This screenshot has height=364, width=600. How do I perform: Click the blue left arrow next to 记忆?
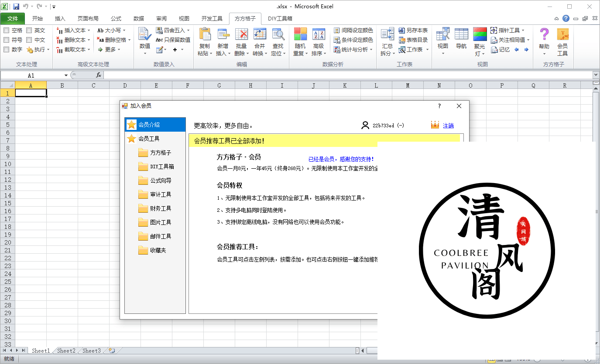pos(517,50)
